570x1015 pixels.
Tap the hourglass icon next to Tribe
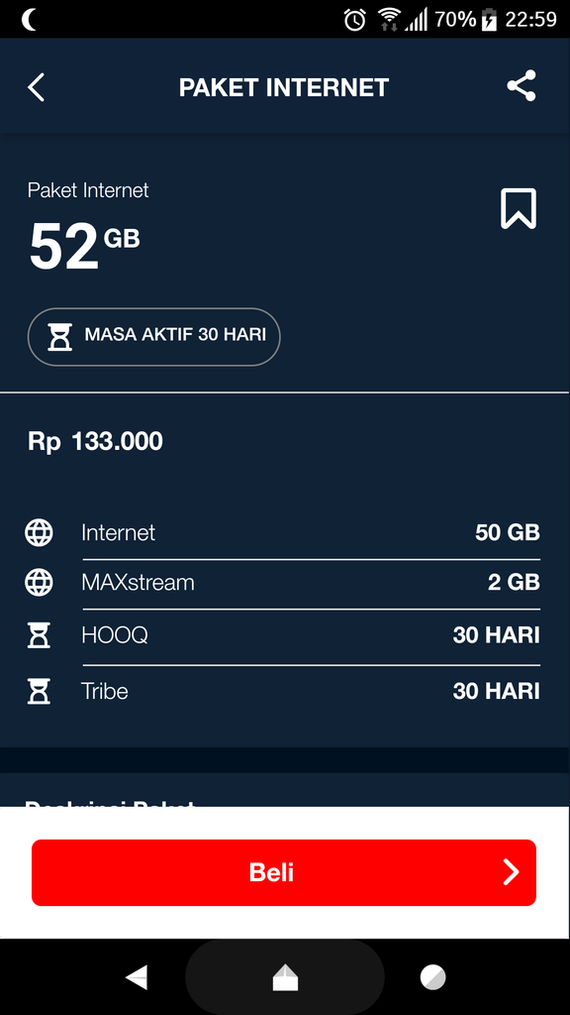point(39,694)
